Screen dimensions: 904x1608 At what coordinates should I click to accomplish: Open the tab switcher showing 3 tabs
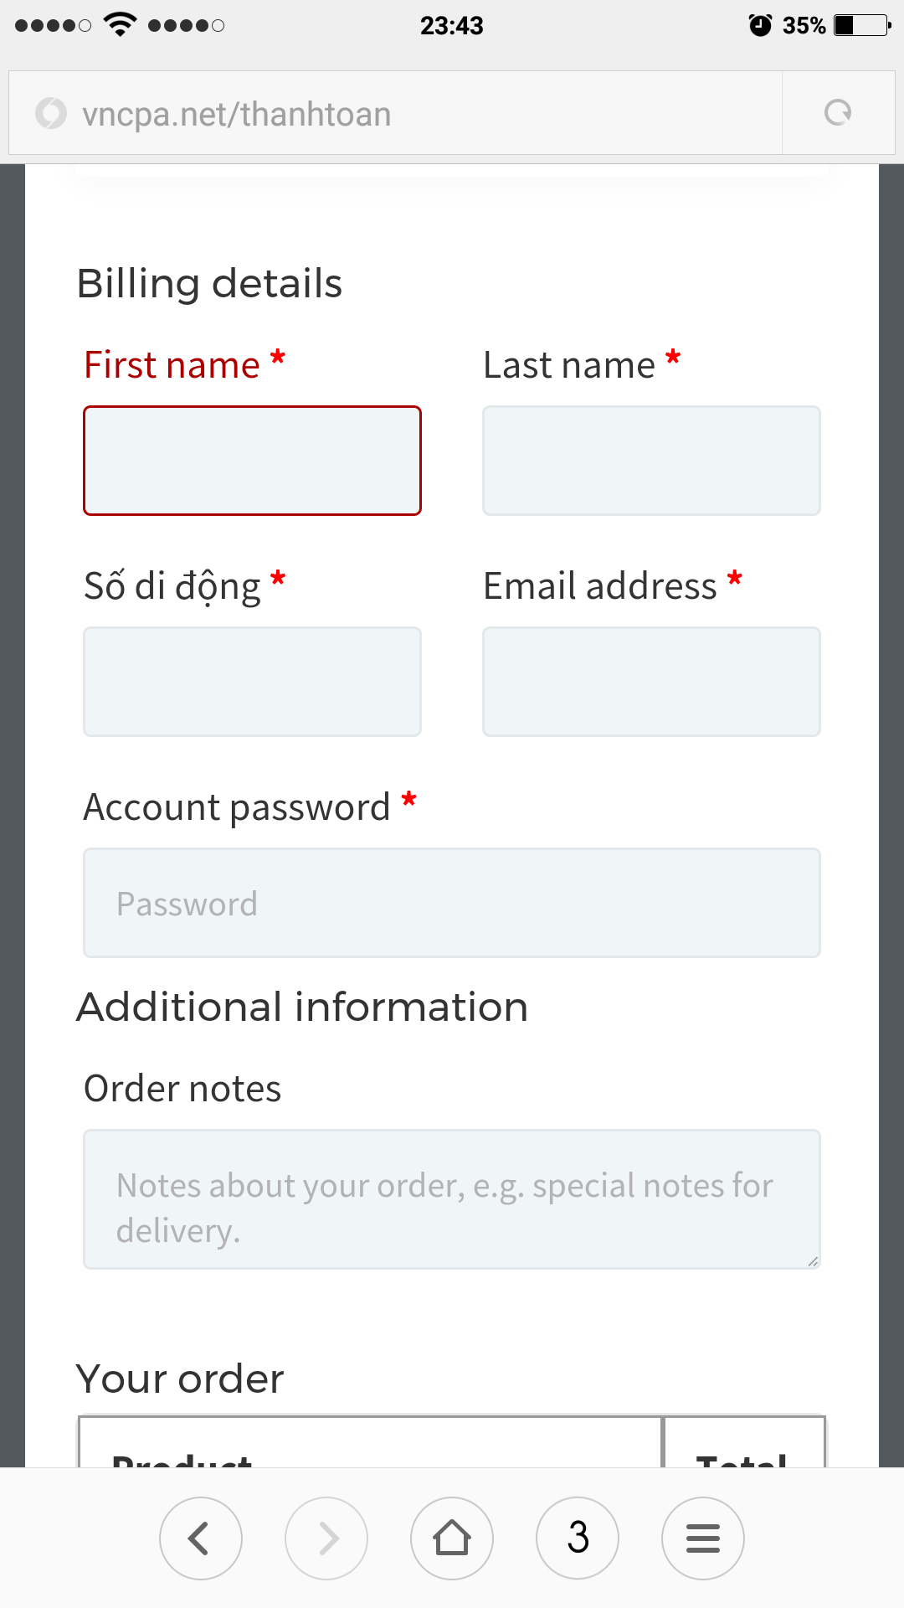[x=578, y=1538]
